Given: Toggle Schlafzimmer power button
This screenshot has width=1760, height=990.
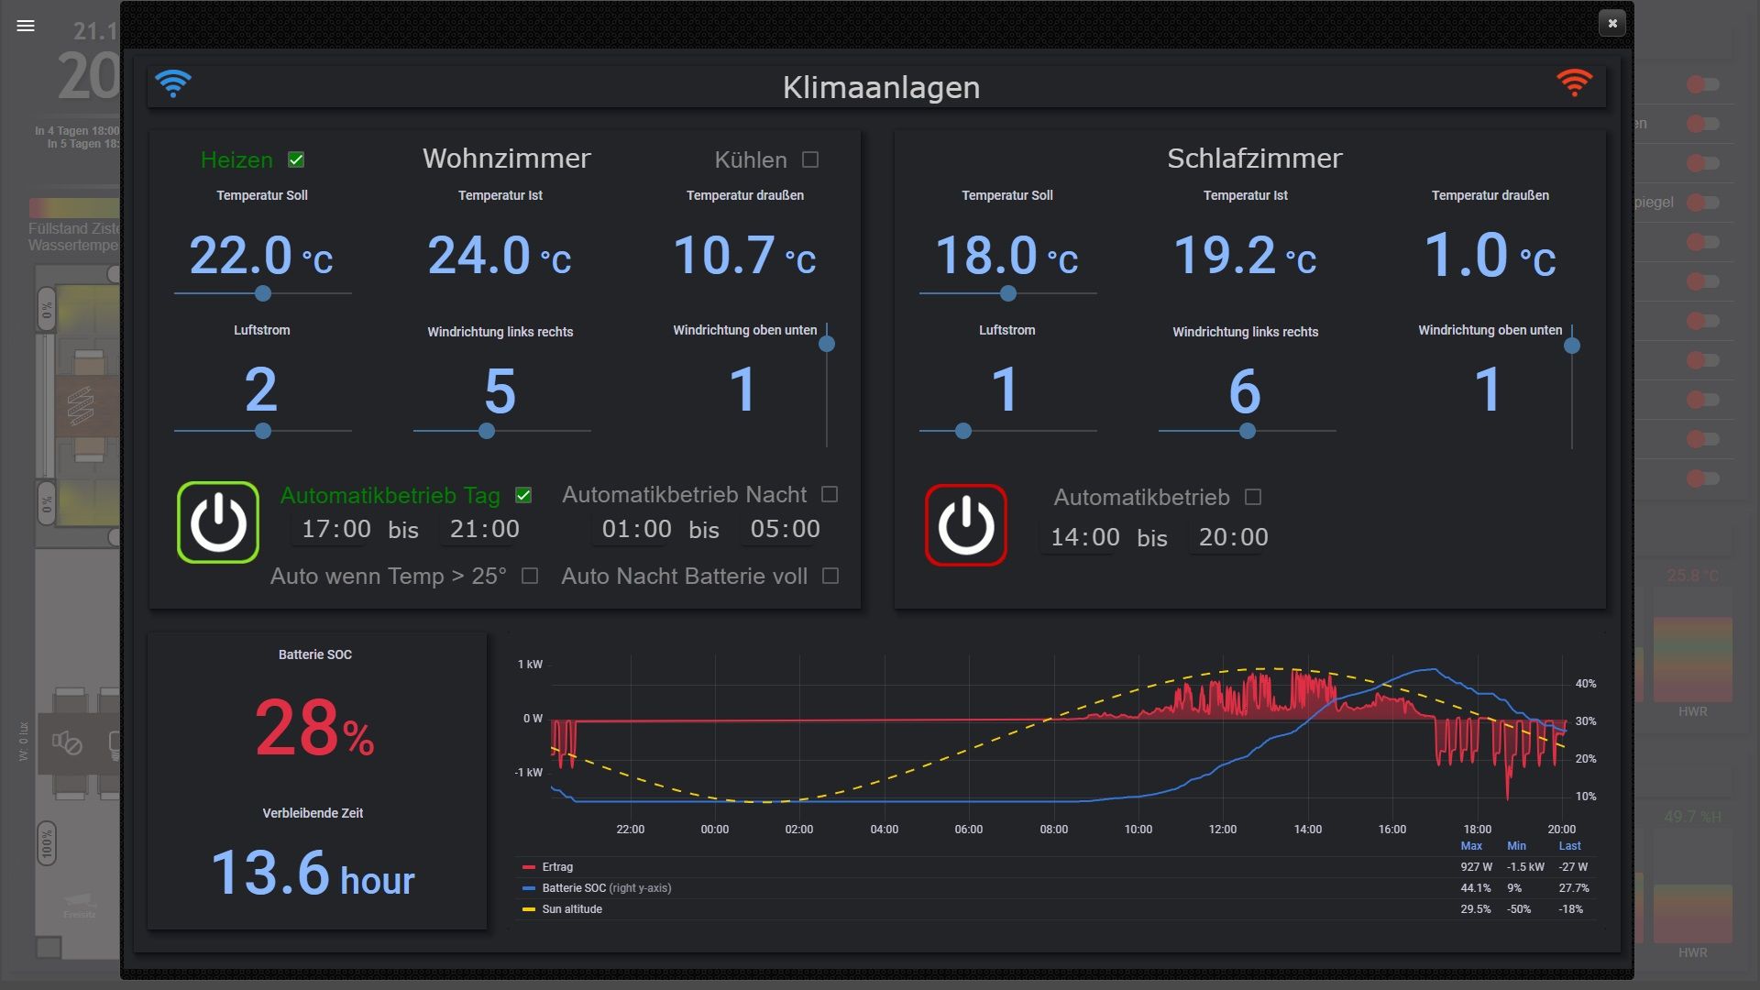Looking at the screenshot, I should pos(966,525).
